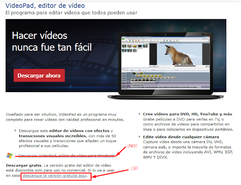
Task: Click the arrow bullet beside Cree vídeos para DVD
Action: pyautogui.click(x=139, y=114)
